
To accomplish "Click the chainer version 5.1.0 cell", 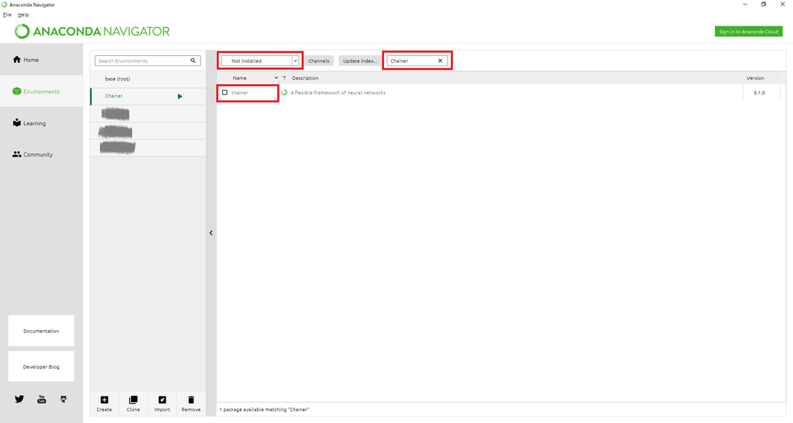I will pos(759,93).
